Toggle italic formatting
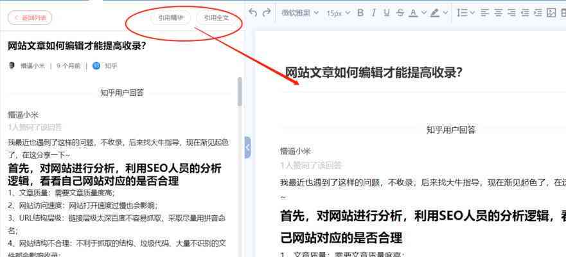566x257 pixels. (374, 13)
